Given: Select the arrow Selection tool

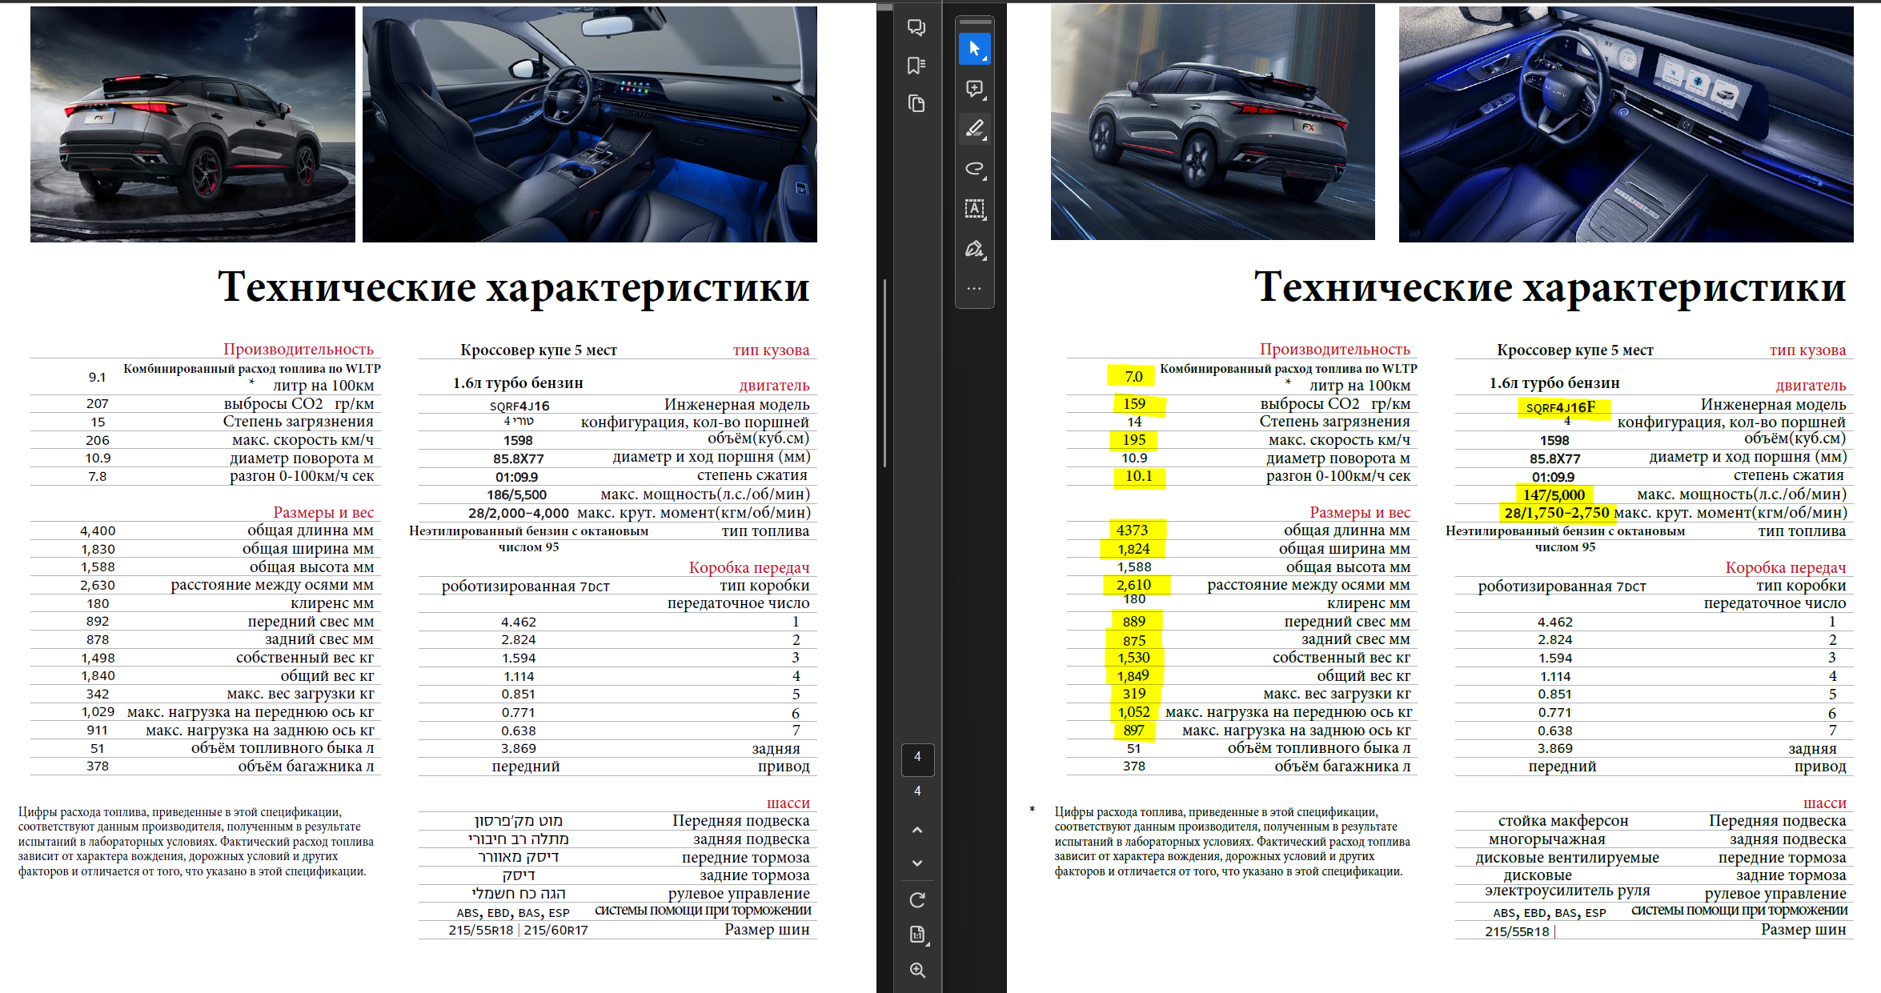Looking at the screenshot, I should coord(974,50).
